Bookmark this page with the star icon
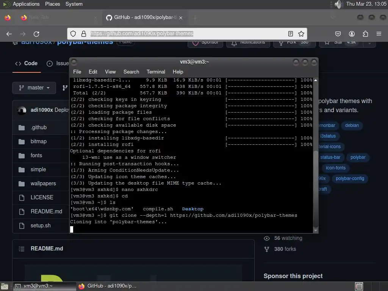 301,34
